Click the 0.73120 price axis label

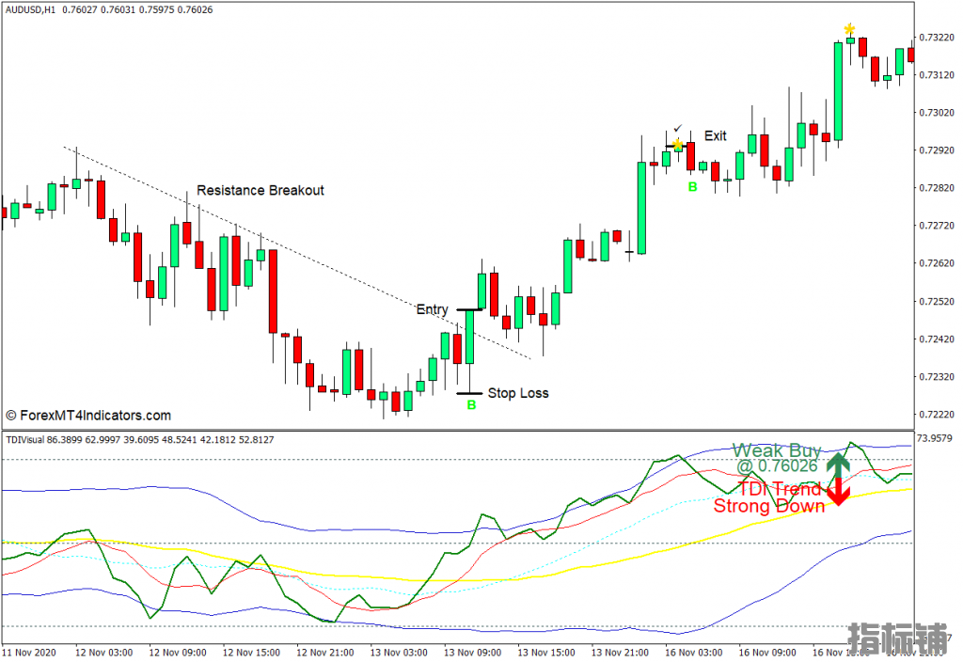pos(937,75)
